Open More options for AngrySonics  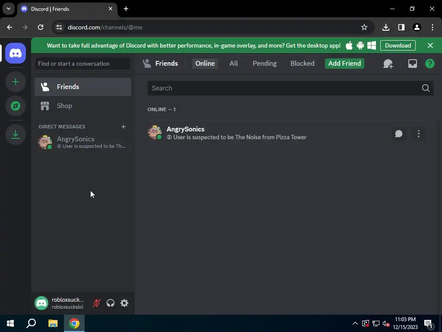pos(419,134)
